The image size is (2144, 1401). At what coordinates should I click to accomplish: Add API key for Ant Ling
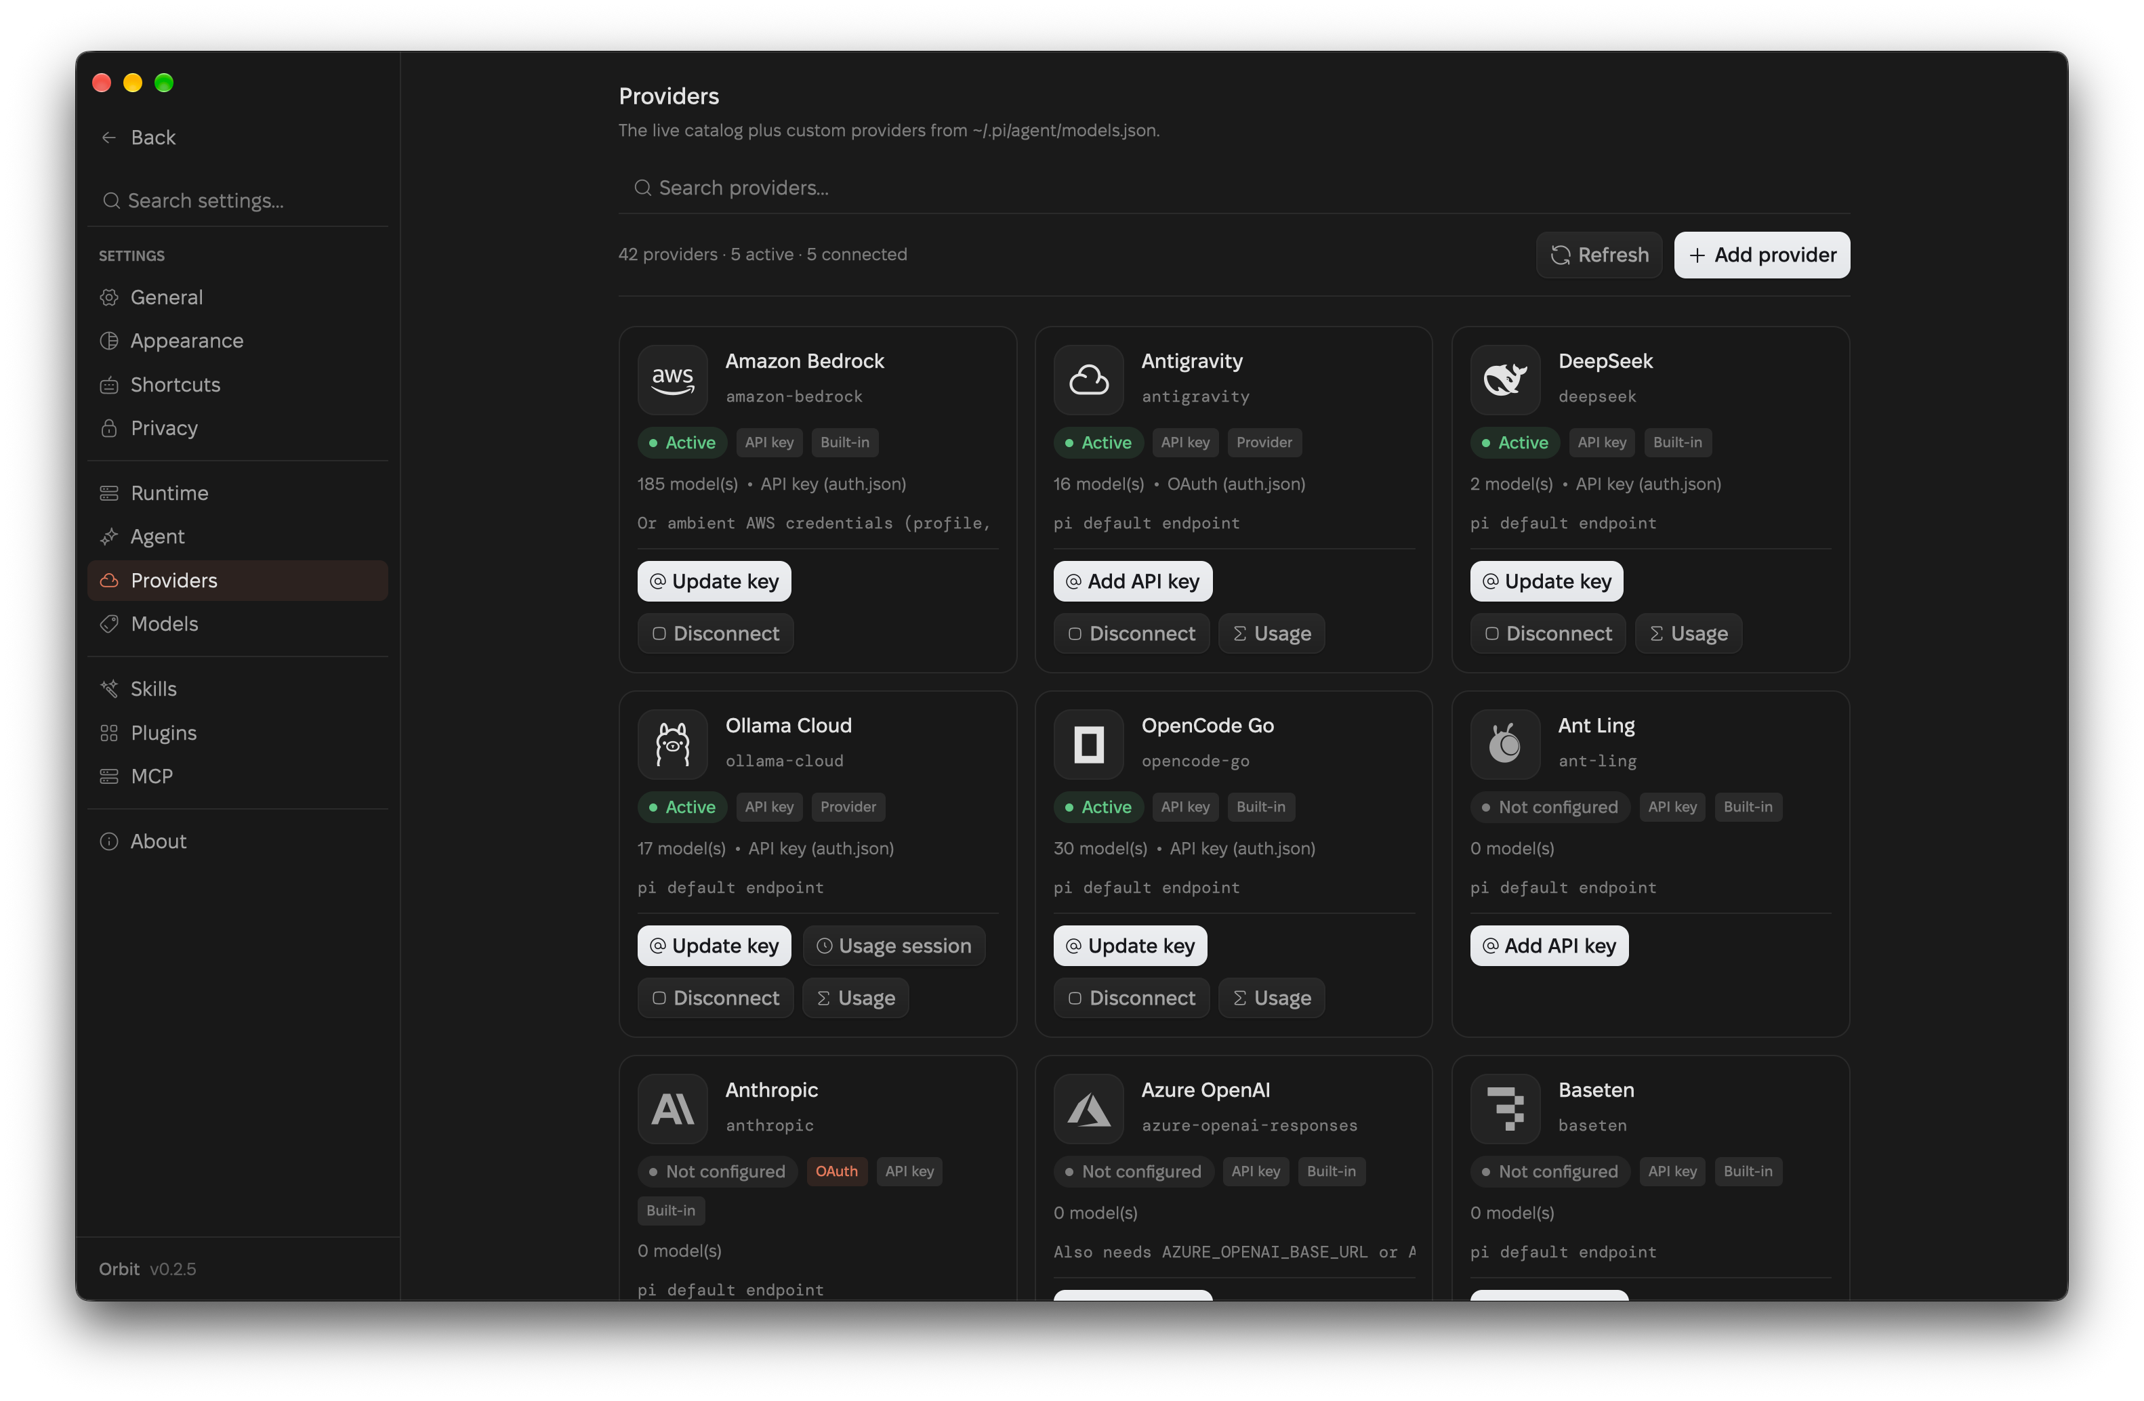1548,946
